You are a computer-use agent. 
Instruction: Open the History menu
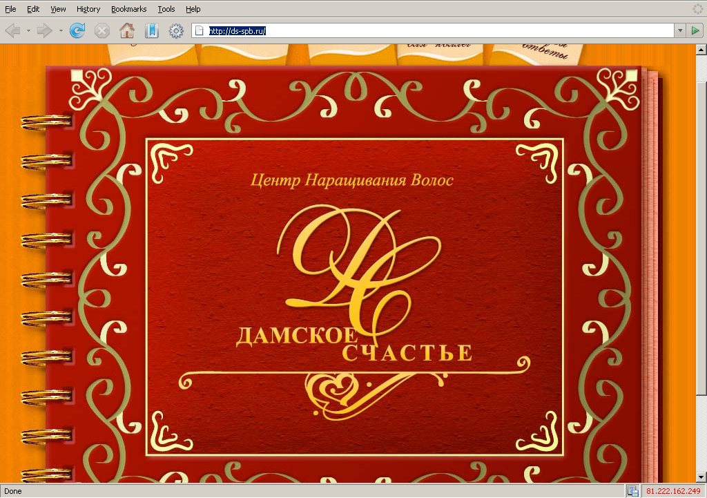coord(88,9)
